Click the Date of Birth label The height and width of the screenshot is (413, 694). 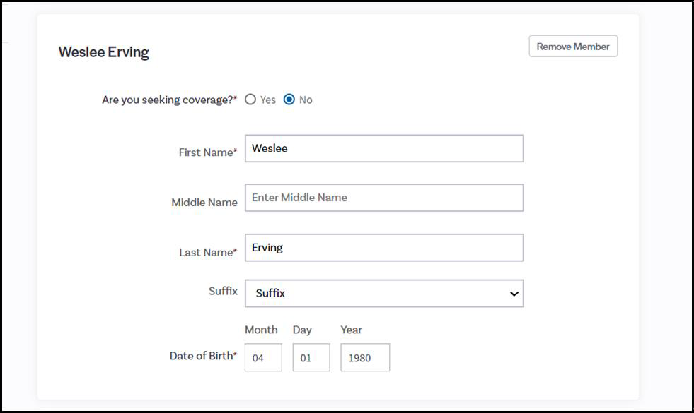click(203, 356)
